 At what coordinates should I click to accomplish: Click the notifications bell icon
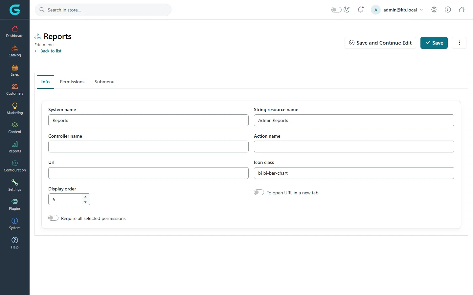tap(360, 10)
